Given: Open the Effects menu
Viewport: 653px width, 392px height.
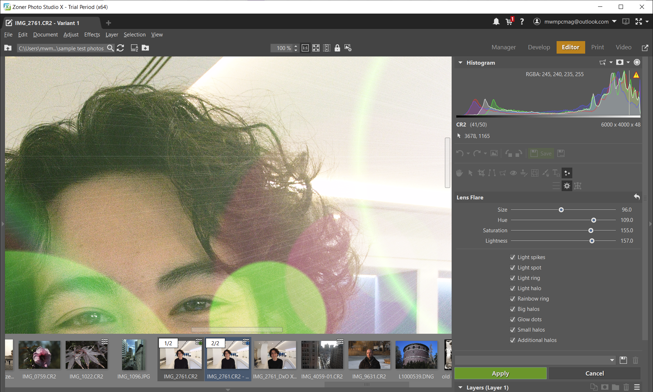Looking at the screenshot, I should (92, 35).
